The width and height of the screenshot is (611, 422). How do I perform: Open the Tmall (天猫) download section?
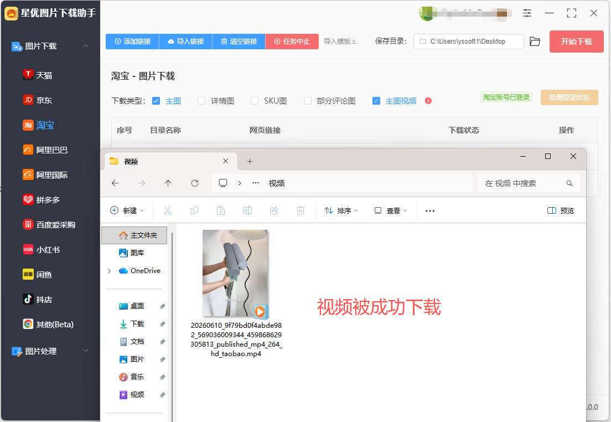click(38, 75)
